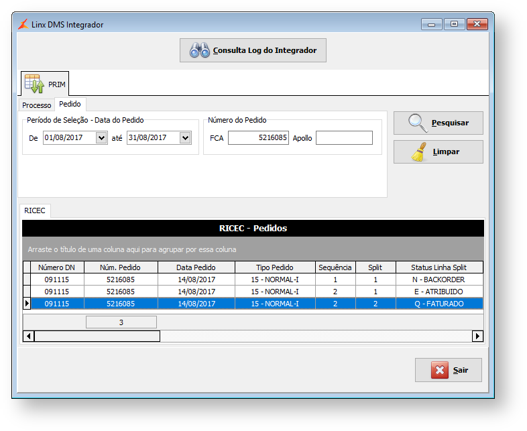Screen dimensions: 527x431
Task: Open the Consulta Log do Integrador button
Action: click(x=253, y=50)
